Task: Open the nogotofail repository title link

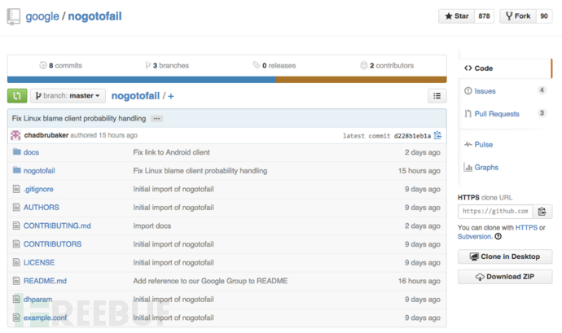Action: coord(94,16)
